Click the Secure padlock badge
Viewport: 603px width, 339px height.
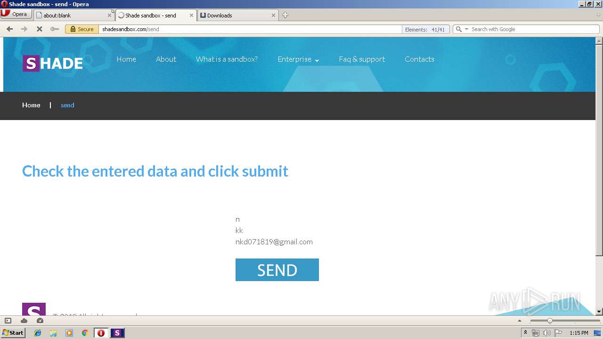click(x=81, y=29)
